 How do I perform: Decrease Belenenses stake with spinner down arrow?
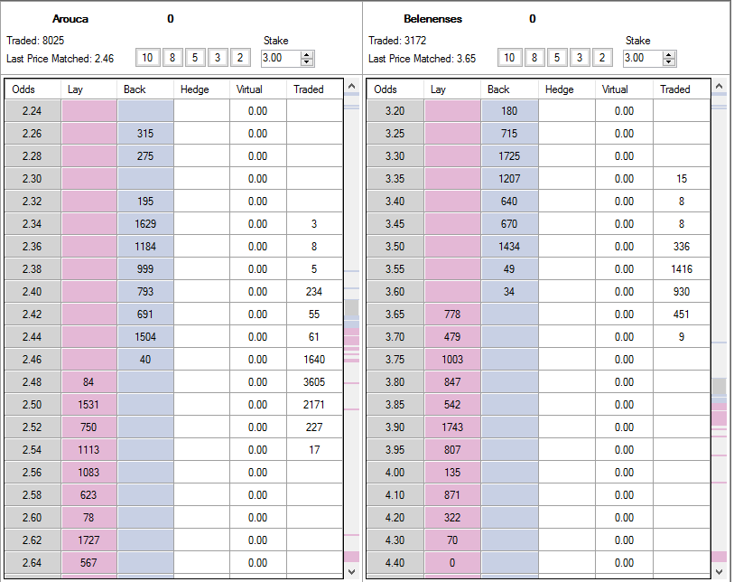668,61
